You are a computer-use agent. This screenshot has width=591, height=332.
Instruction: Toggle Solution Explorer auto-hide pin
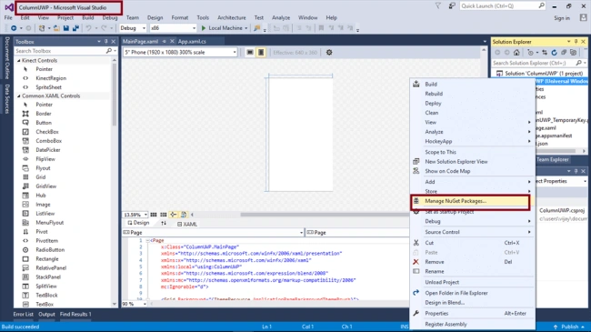[x=576, y=42]
